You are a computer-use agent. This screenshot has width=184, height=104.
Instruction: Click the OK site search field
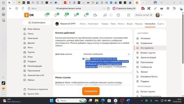tap(144, 15)
